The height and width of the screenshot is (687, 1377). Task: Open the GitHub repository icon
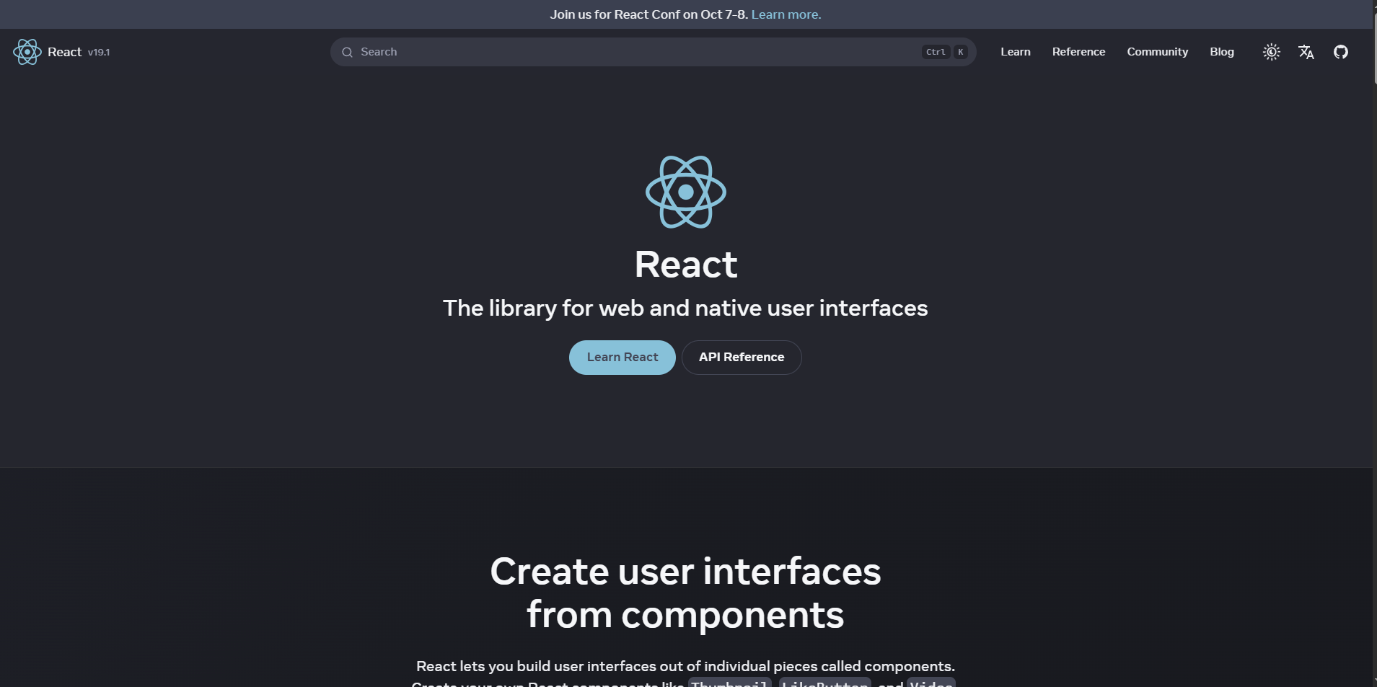1341,52
